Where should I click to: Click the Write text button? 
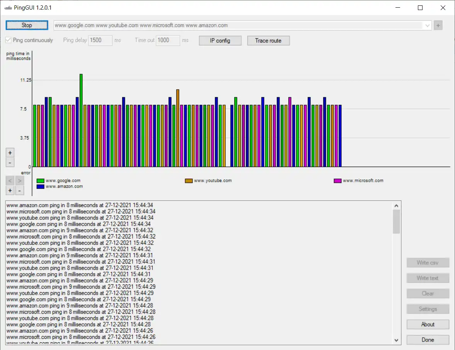(x=428, y=278)
